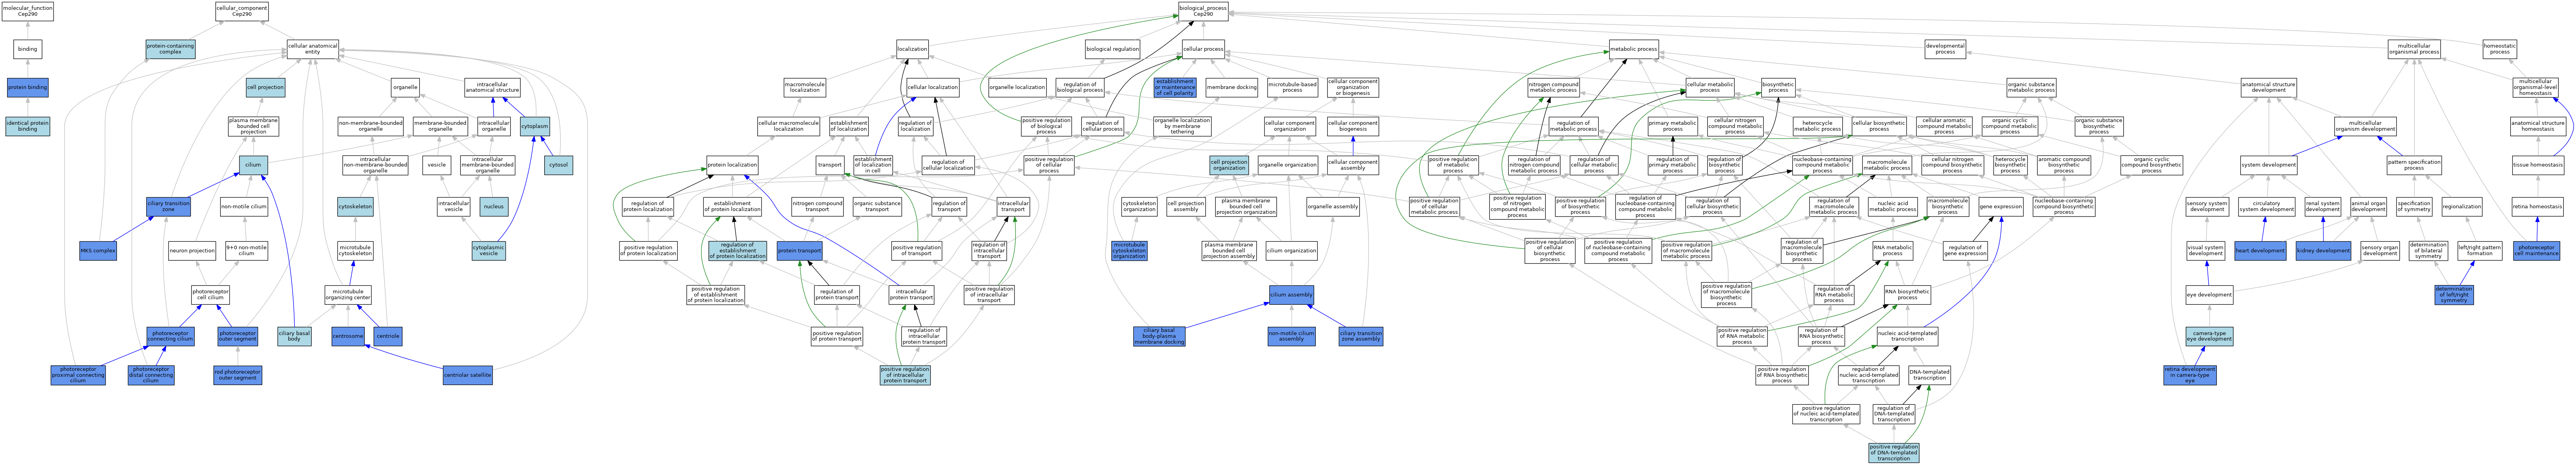Select the microtubule organizing center node

click(x=348, y=295)
